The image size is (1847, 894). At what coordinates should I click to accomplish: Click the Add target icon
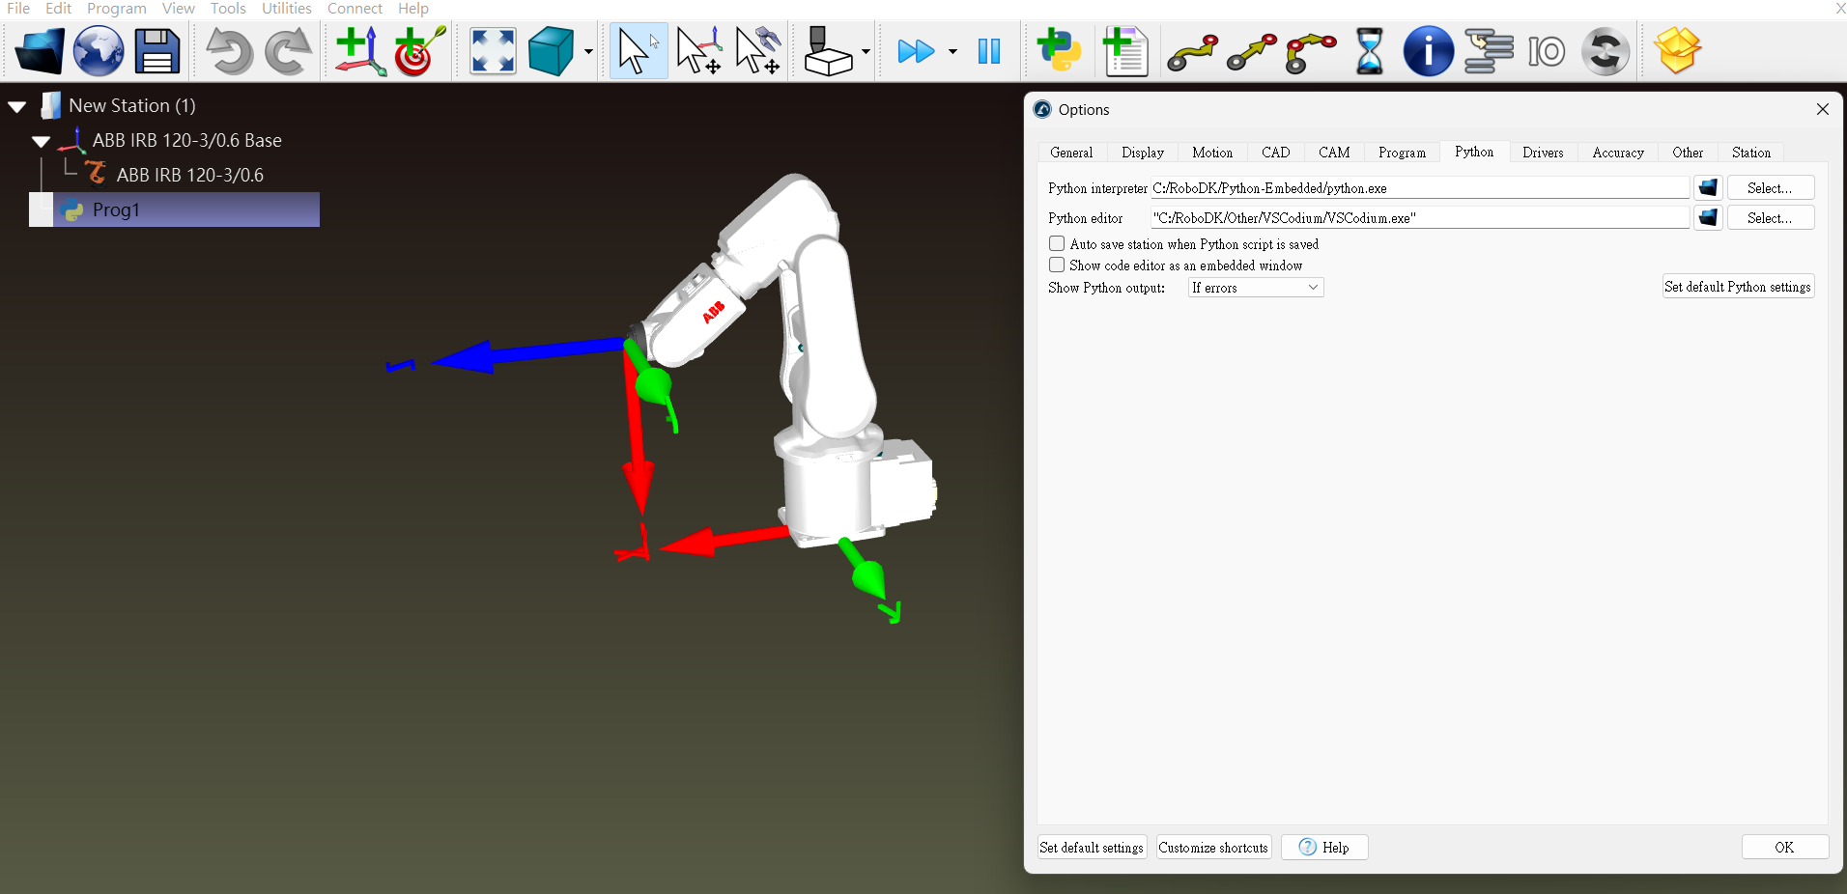(419, 51)
